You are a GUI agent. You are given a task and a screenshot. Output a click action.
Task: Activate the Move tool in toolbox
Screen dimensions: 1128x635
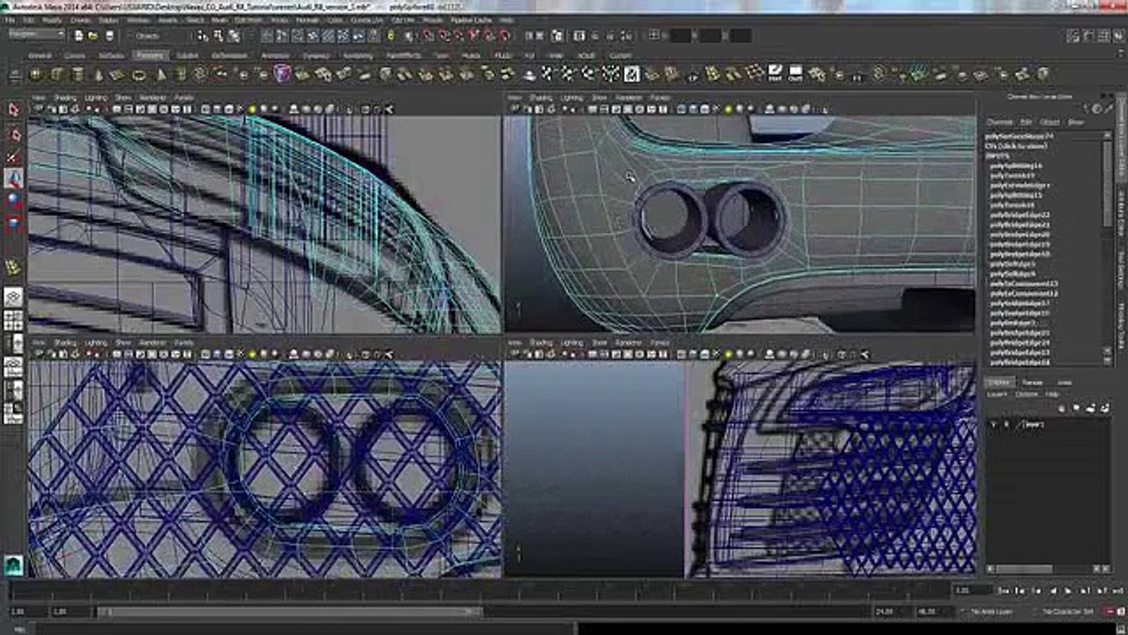(x=13, y=178)
